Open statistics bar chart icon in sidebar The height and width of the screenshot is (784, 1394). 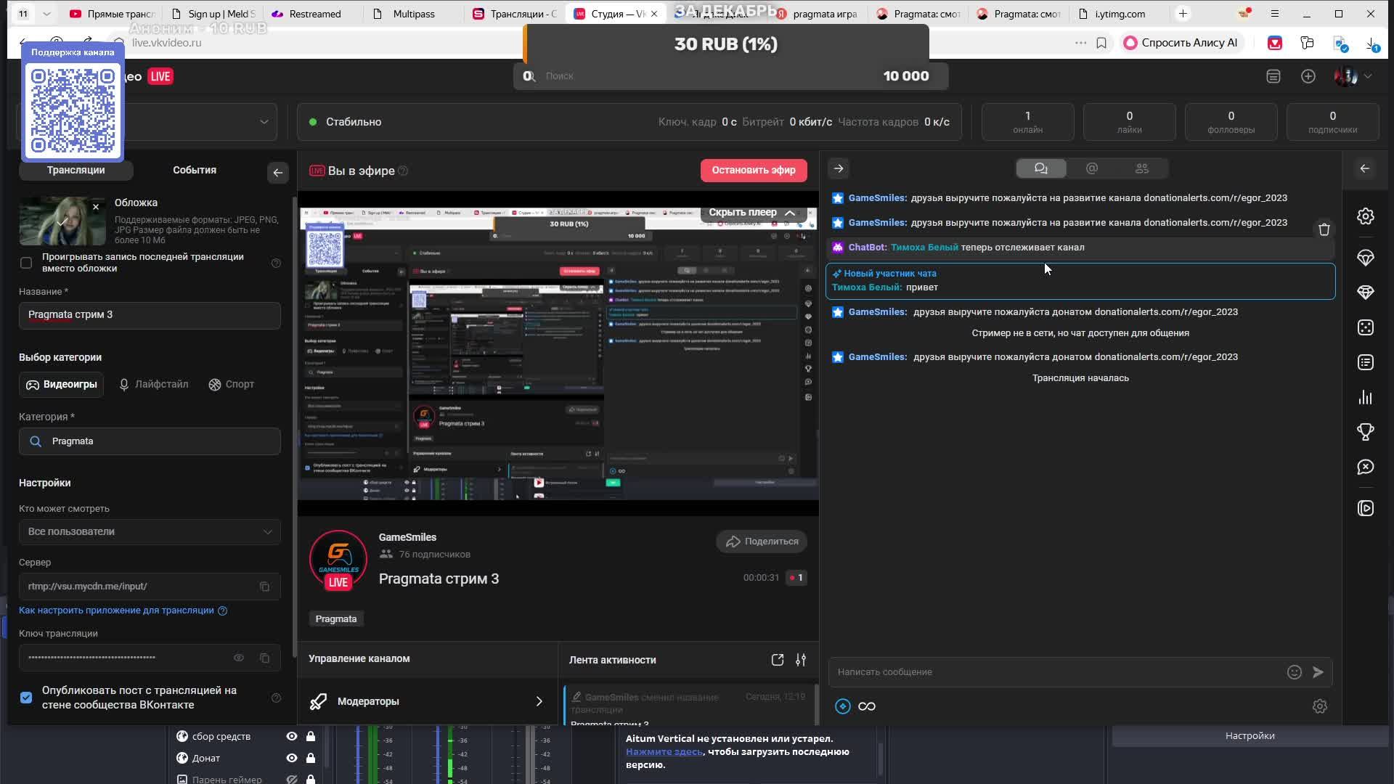coord(1366,397)
